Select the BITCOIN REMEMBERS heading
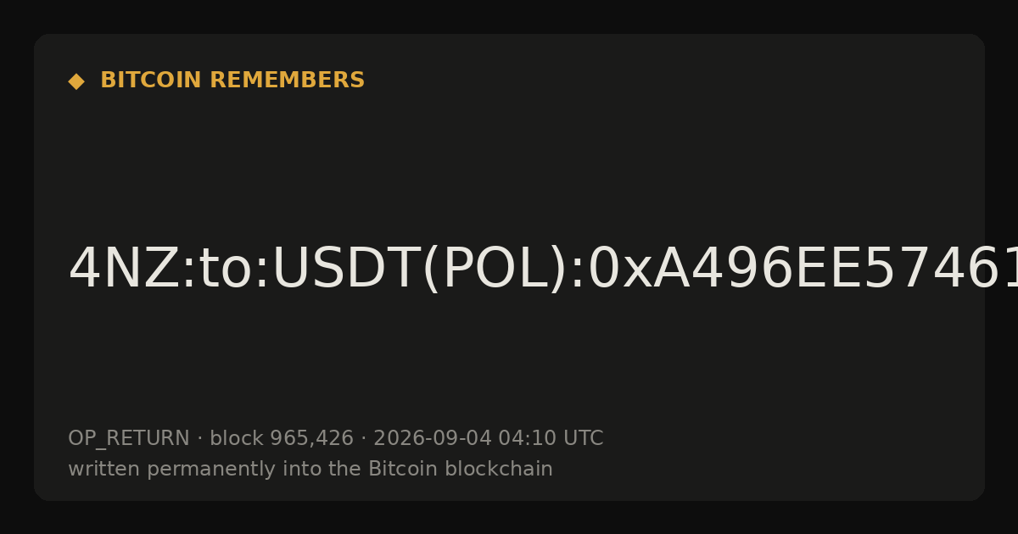 click(x=232, y=81)
